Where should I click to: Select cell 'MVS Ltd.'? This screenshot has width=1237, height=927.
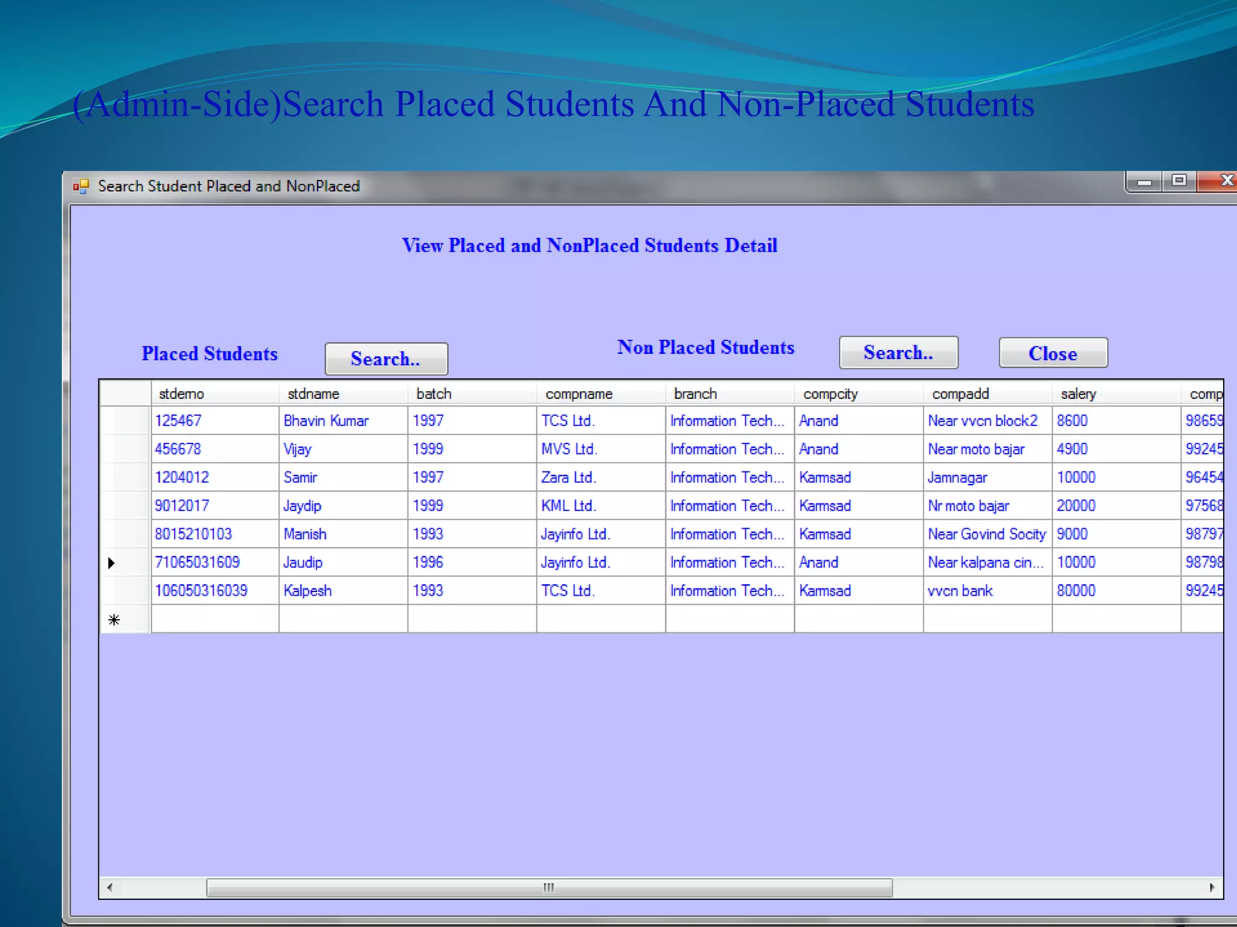point(602,449)
